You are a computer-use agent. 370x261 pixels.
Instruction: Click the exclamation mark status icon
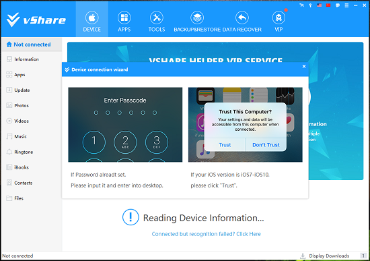[131, 217]
